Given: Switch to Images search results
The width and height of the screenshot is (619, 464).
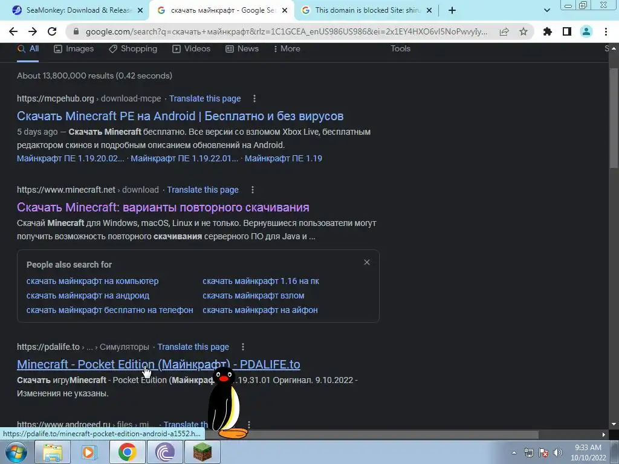Looking at the screenshot, I should click(74, 49).
